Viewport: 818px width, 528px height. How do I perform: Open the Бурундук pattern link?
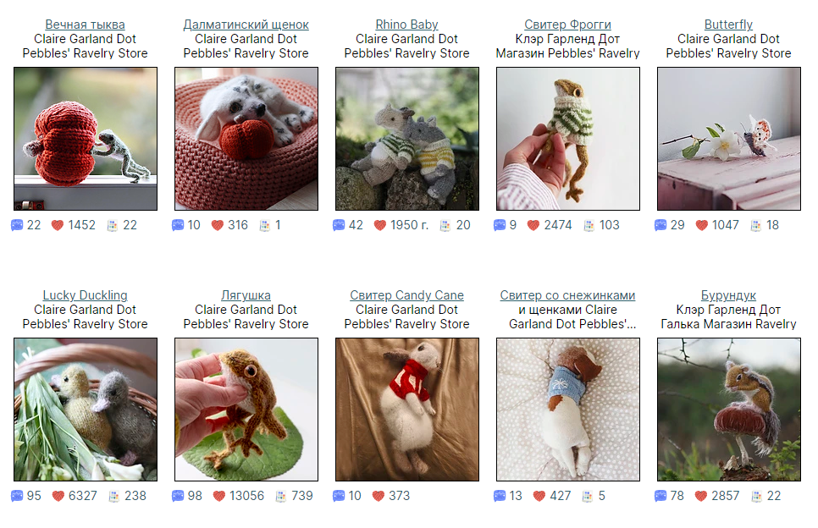click(728, 295)
